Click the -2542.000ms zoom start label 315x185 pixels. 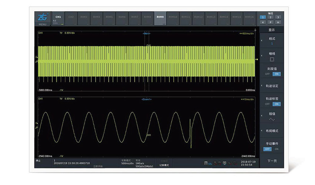pos(45,156)
